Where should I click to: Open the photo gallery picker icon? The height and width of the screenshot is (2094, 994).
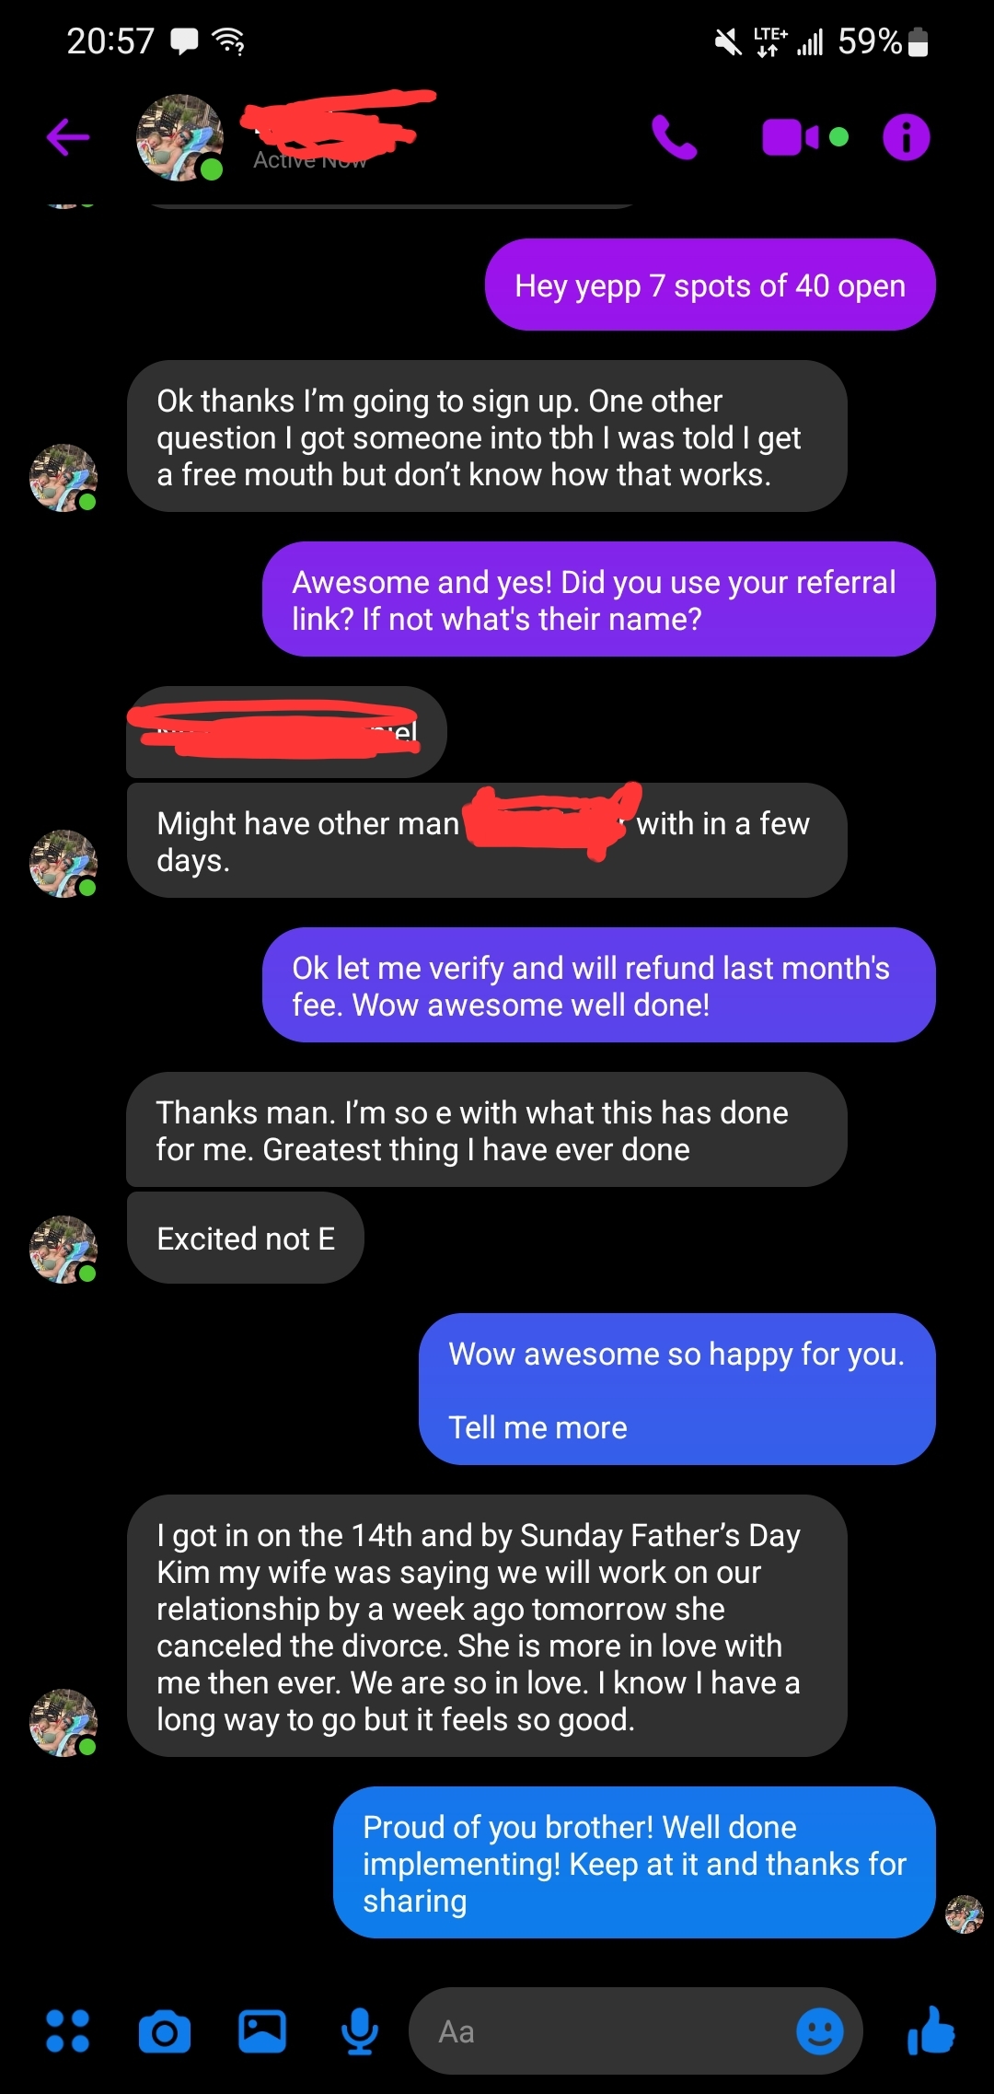(x=262, y=2030)
